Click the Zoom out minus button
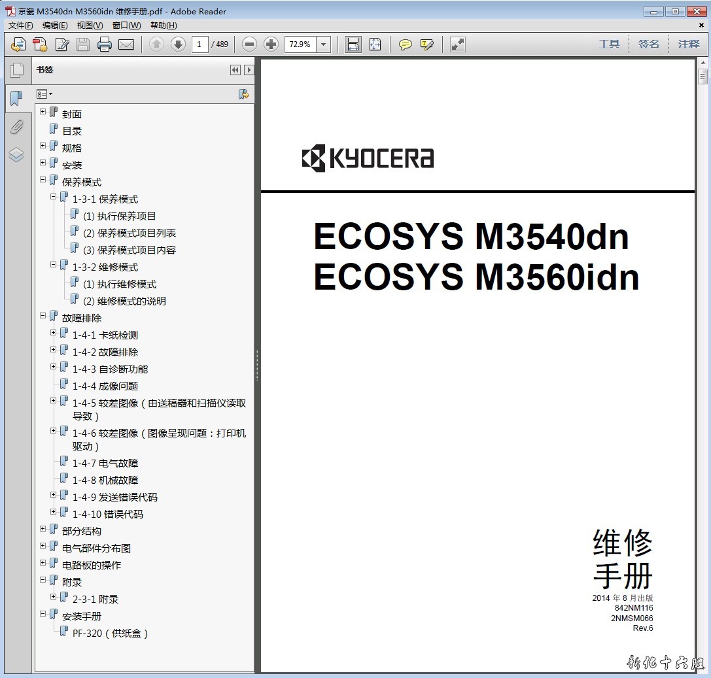Viewport: 711px width, 678px height. (249, 44)
